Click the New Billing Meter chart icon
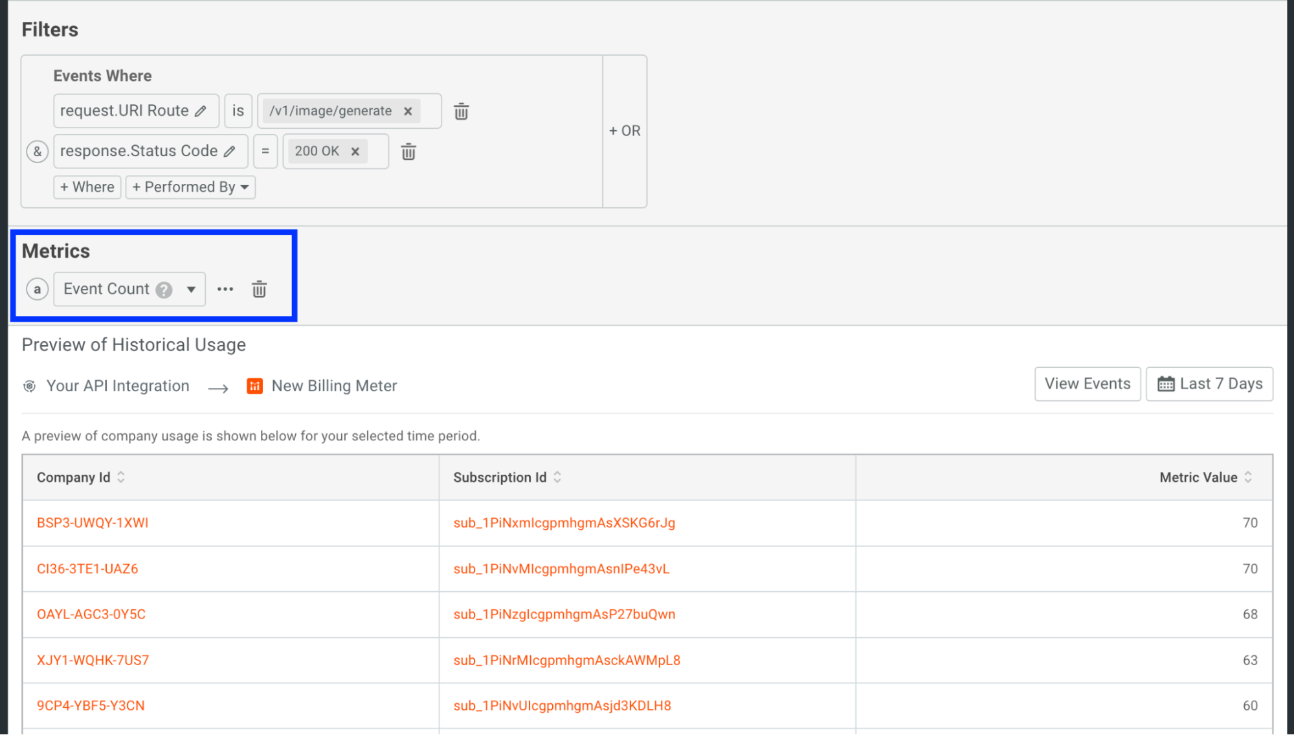The width and height of the screenshot is (1294, 735). [x=254, y=385]
